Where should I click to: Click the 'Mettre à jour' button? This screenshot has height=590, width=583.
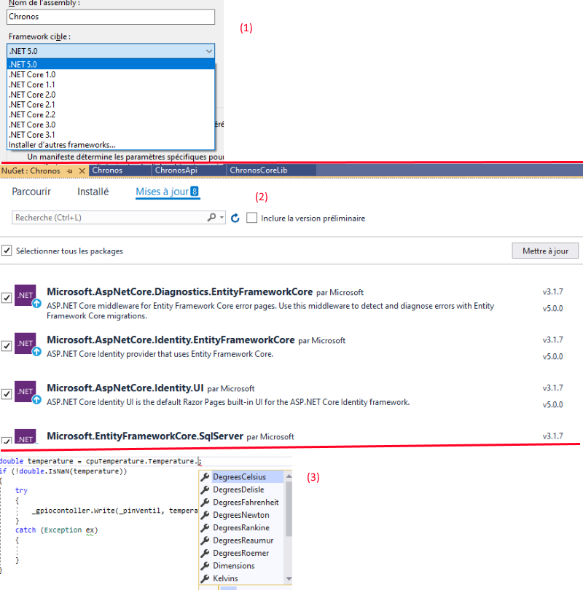tap(545, 251)
